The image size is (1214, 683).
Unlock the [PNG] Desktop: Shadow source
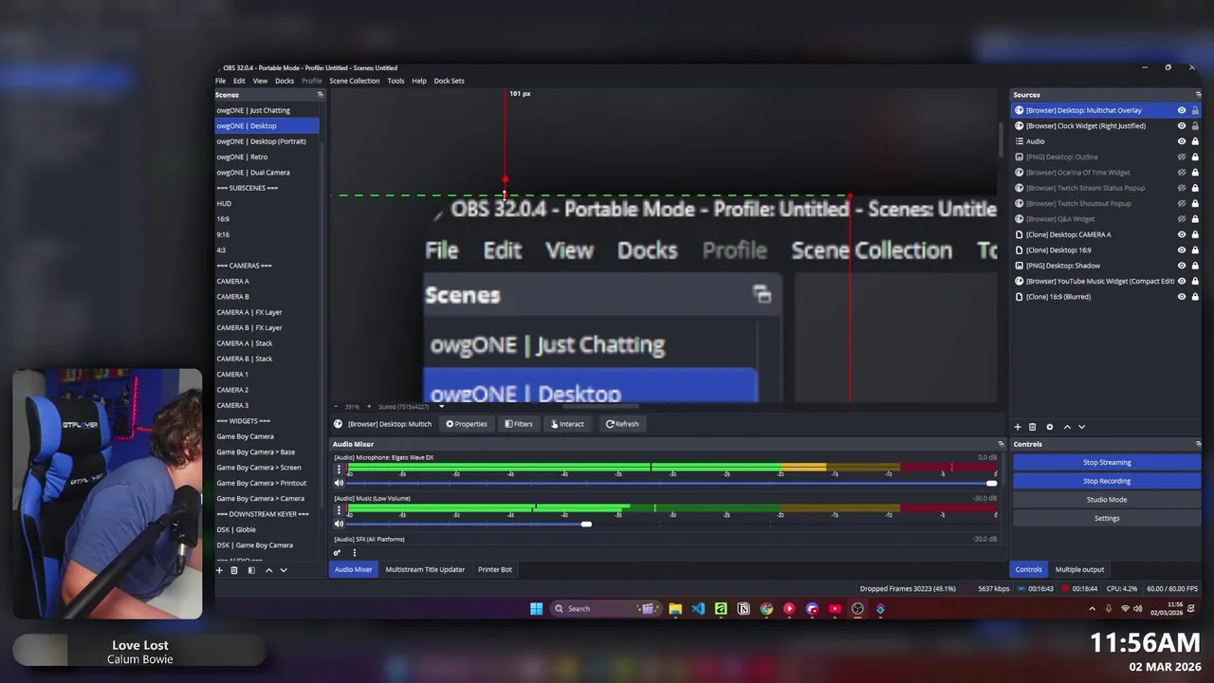click(1195, 266)
